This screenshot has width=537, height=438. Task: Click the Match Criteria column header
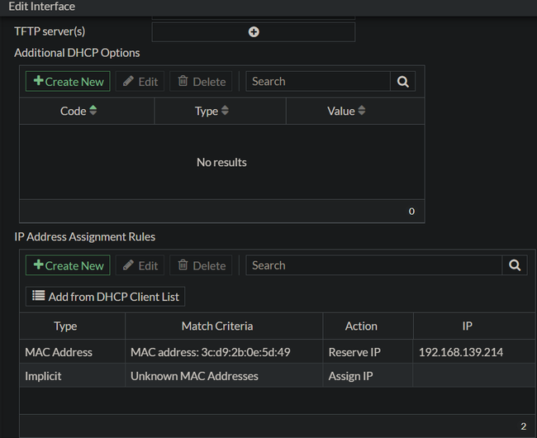click(217, 326)
